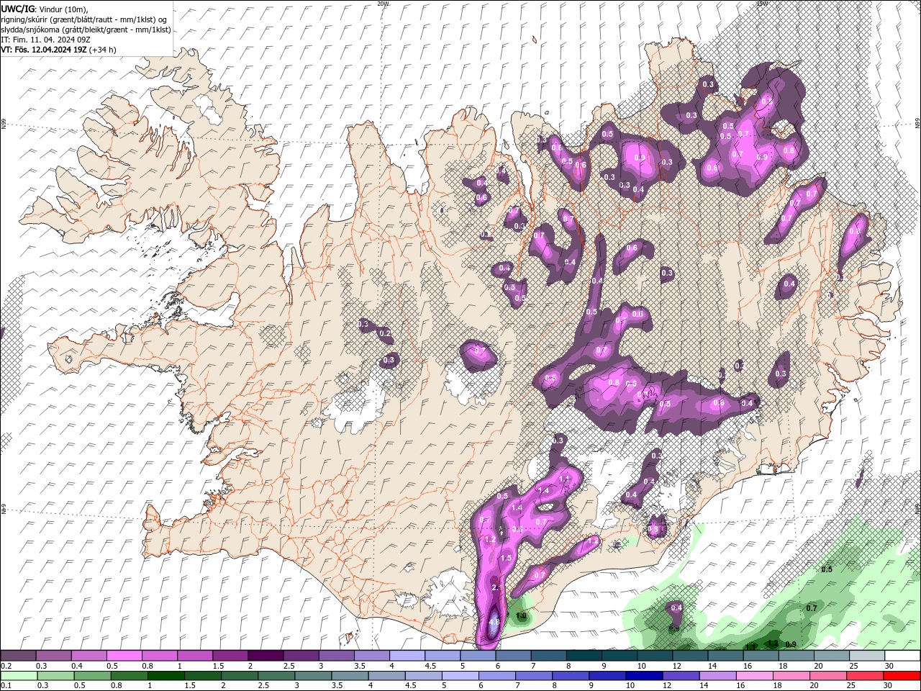
Task: Click the grey-blue 3.5 rain-scale swatch
Action: pyautogui.click(x=350, y=676)
